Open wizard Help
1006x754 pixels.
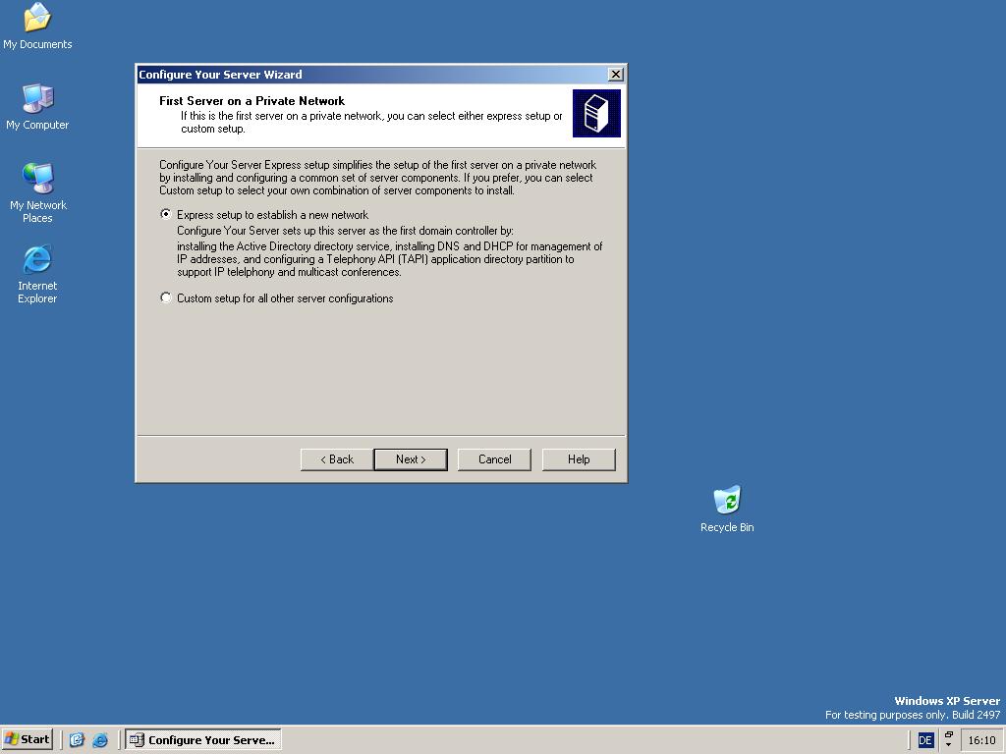coord(579,459)
